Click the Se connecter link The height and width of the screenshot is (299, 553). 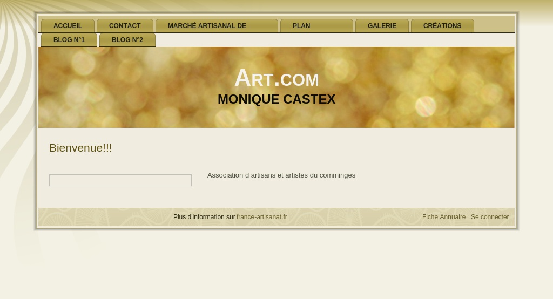click(490, 217)
